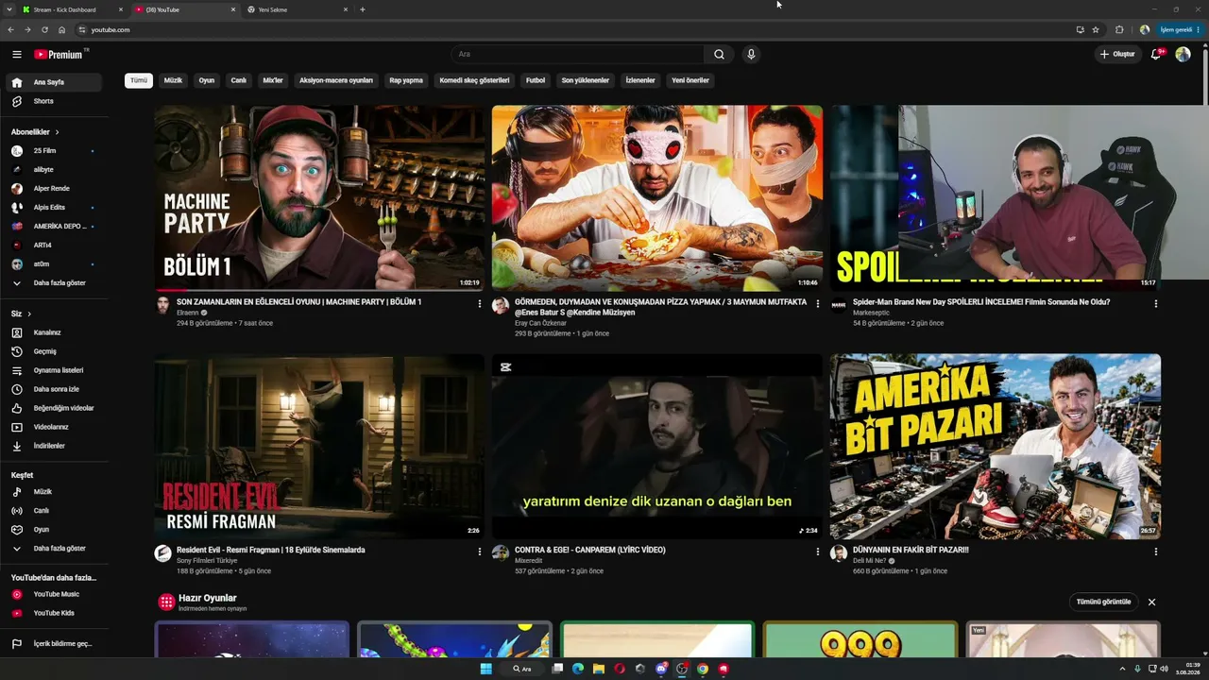
Task: Open three-dot menu for the Bit Pazarı video
Action: click(1155, 552)
